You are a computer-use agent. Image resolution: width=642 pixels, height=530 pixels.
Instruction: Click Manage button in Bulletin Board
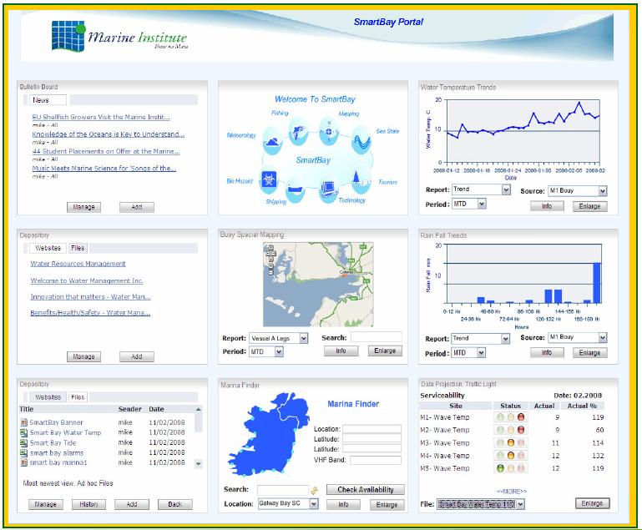83,207
